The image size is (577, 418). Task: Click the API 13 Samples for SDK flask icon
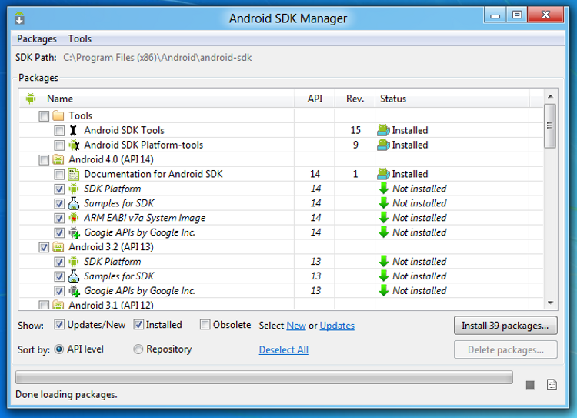click(x=74, y=276)
